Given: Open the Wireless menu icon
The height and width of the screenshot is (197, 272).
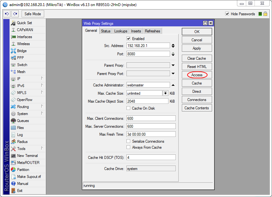Looking at the screenshot, I should tap(13, 44).
